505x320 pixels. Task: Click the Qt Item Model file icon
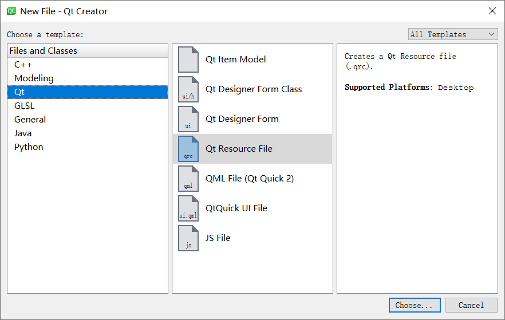(x=188, y=60)
